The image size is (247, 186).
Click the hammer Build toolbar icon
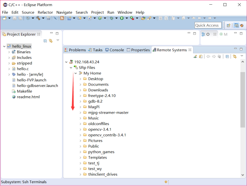(x=38, y=18)
